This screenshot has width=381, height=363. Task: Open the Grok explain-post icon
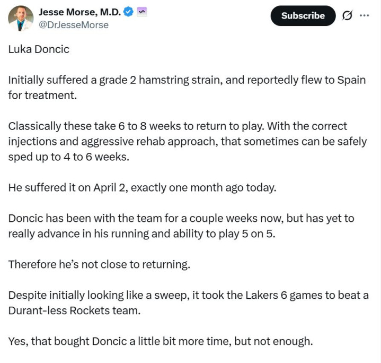point(347,16)
